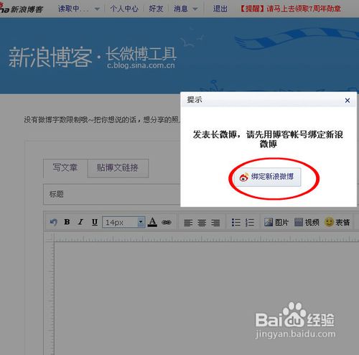Expand the 读取中 account dropdown
Screen dimensions: 359x355
point(97,9)
